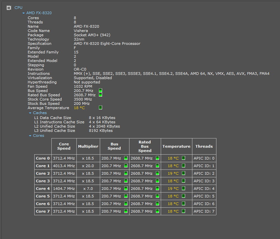Click the green graph icon beside Average Temperature

pos(100,107)
